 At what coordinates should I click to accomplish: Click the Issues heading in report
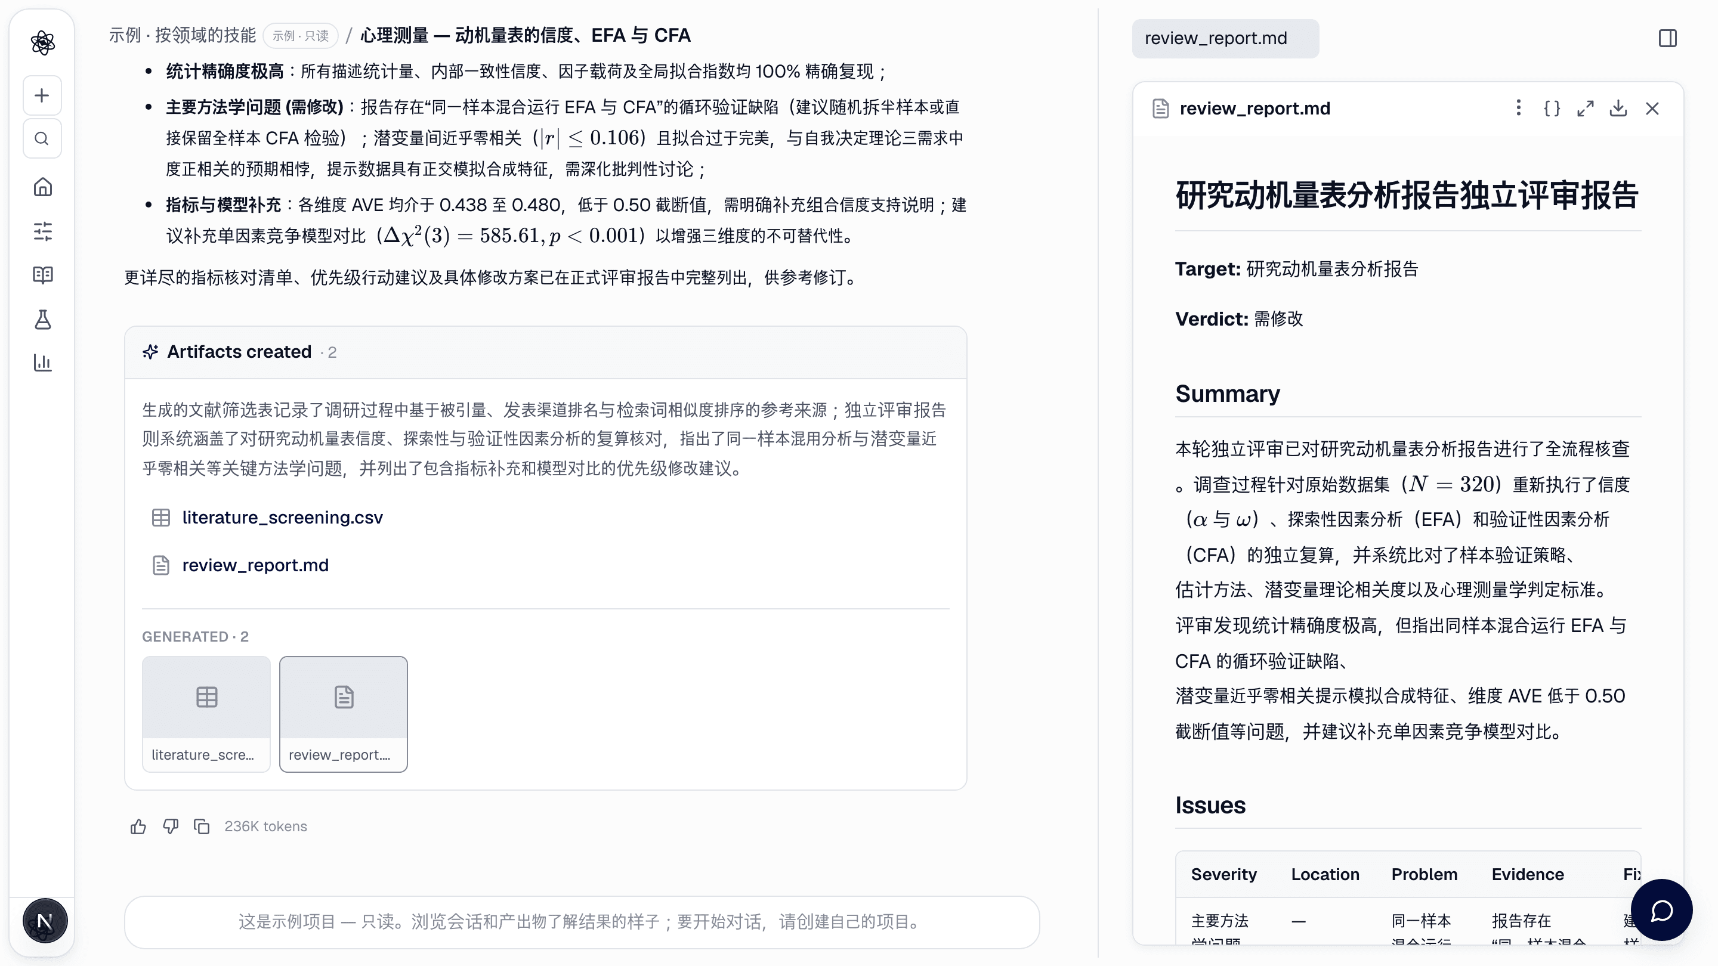click(1210, 806)
